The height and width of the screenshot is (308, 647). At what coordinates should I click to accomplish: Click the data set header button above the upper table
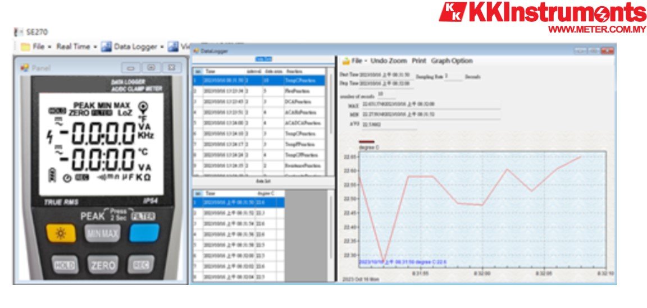pos(263,59)
